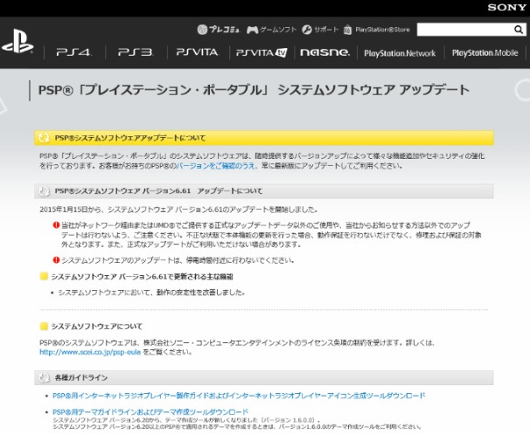Click the red warning icon about power outage
The image size is (530, 434).
tap(56, 260)
